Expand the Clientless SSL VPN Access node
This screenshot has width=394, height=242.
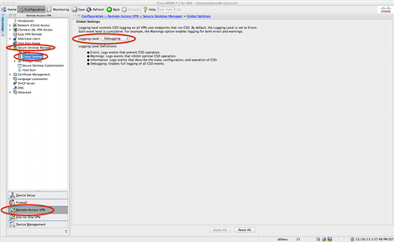pos(10,30)
